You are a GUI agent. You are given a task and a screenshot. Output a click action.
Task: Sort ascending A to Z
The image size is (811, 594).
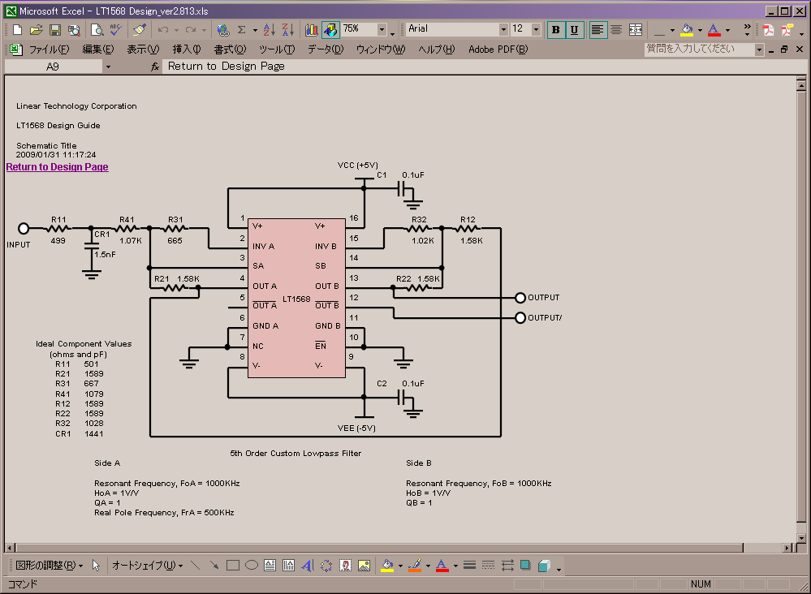coord(269,29)
